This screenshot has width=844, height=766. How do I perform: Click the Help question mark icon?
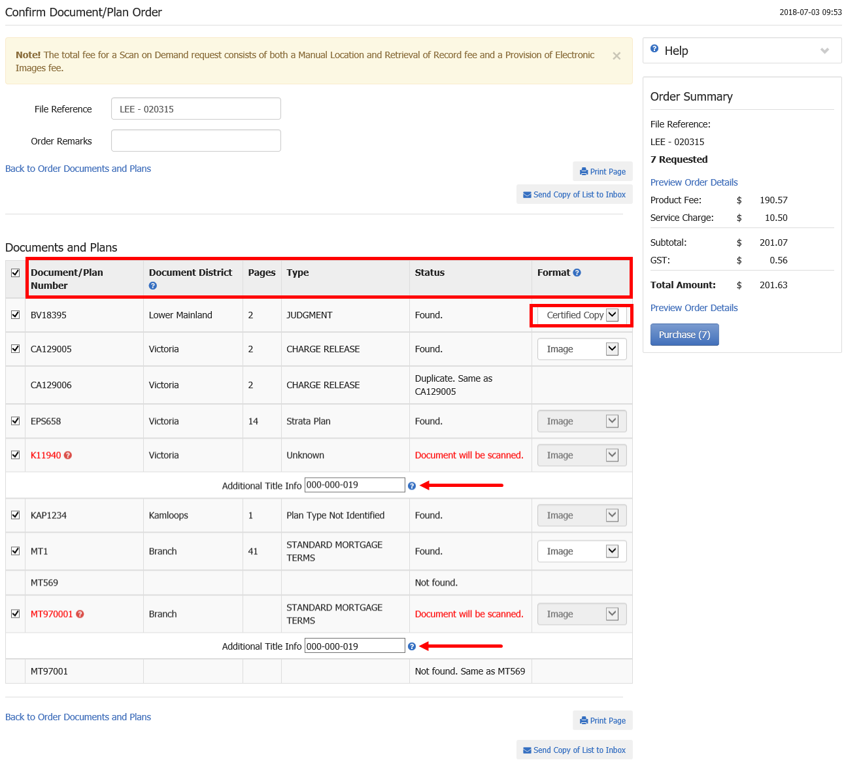(654, 49)
